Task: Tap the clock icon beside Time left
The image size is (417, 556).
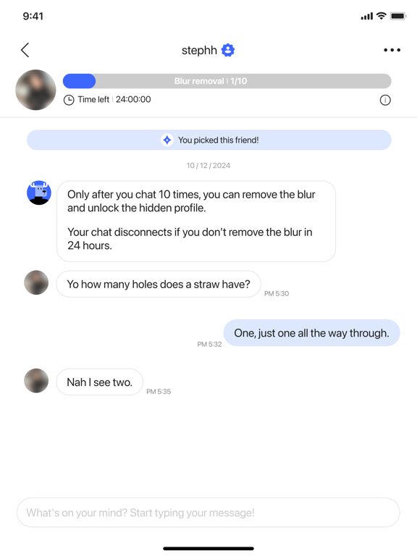Action: coord(69,100)
